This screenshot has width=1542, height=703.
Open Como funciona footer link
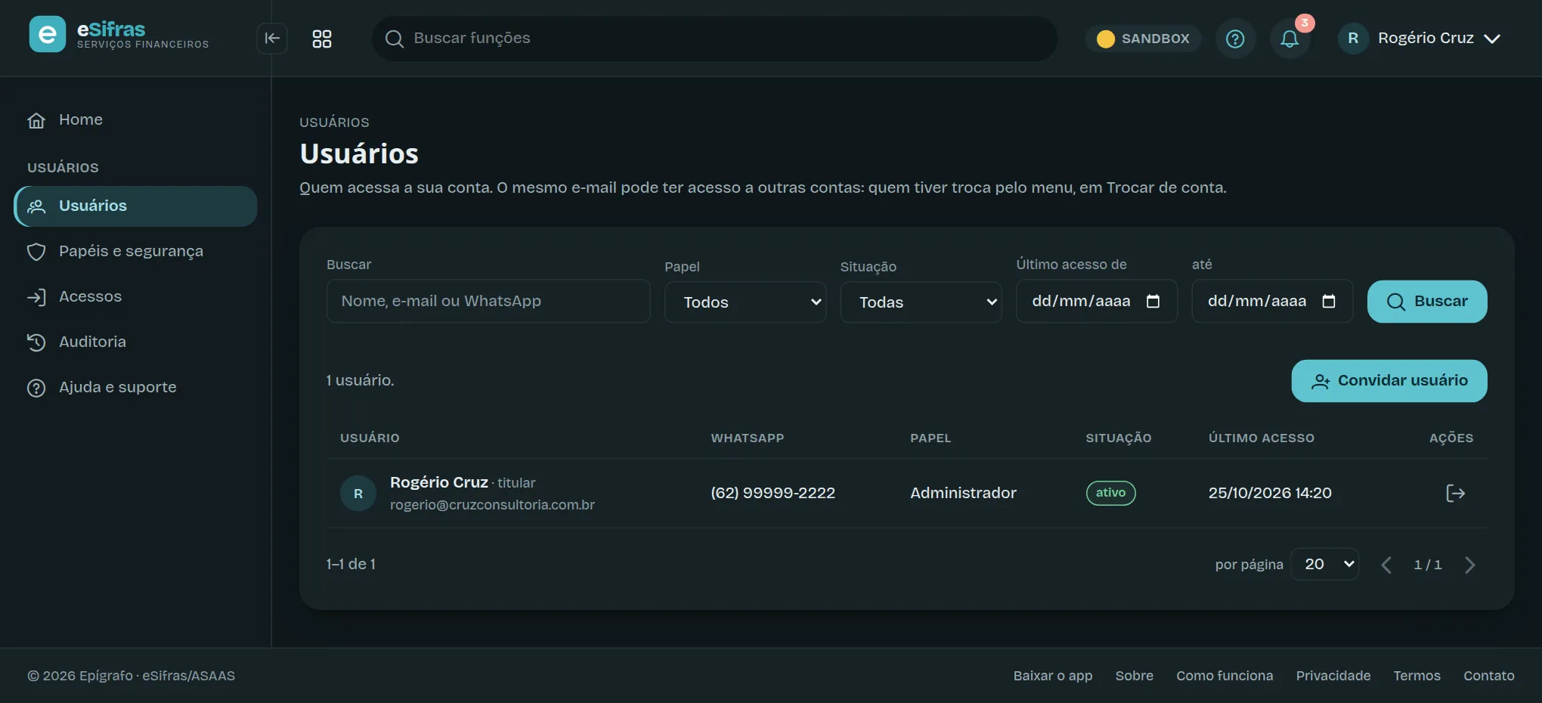click(x=1225, y=676)
